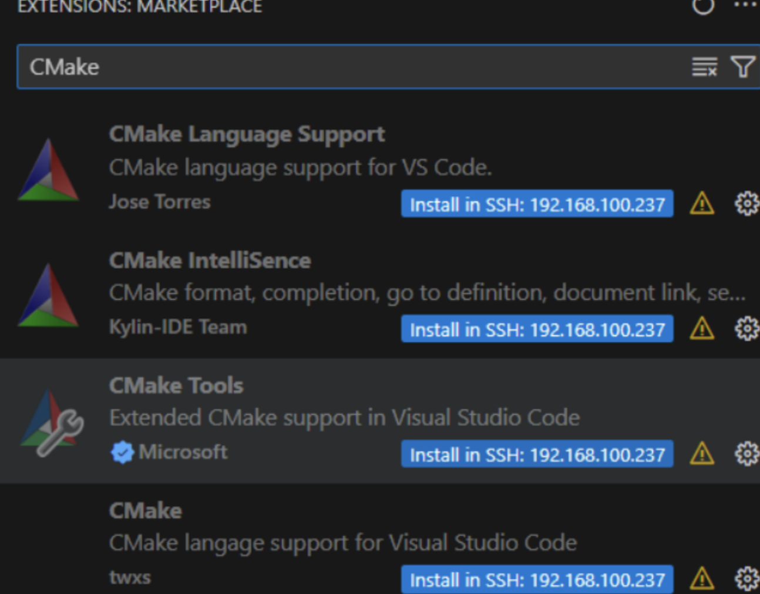Click description starting 'CMake format, completion'
The width and height of the screenshot is (760, 594).
428,292
